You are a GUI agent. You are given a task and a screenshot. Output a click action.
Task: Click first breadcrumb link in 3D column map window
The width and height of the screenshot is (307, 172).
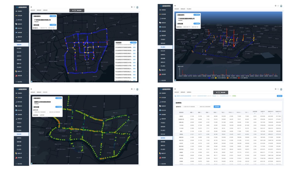click(177, 9)
